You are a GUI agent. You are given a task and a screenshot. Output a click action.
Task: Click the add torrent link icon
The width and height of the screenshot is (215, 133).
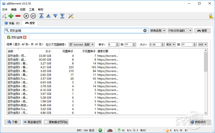[x=4, y=16]
